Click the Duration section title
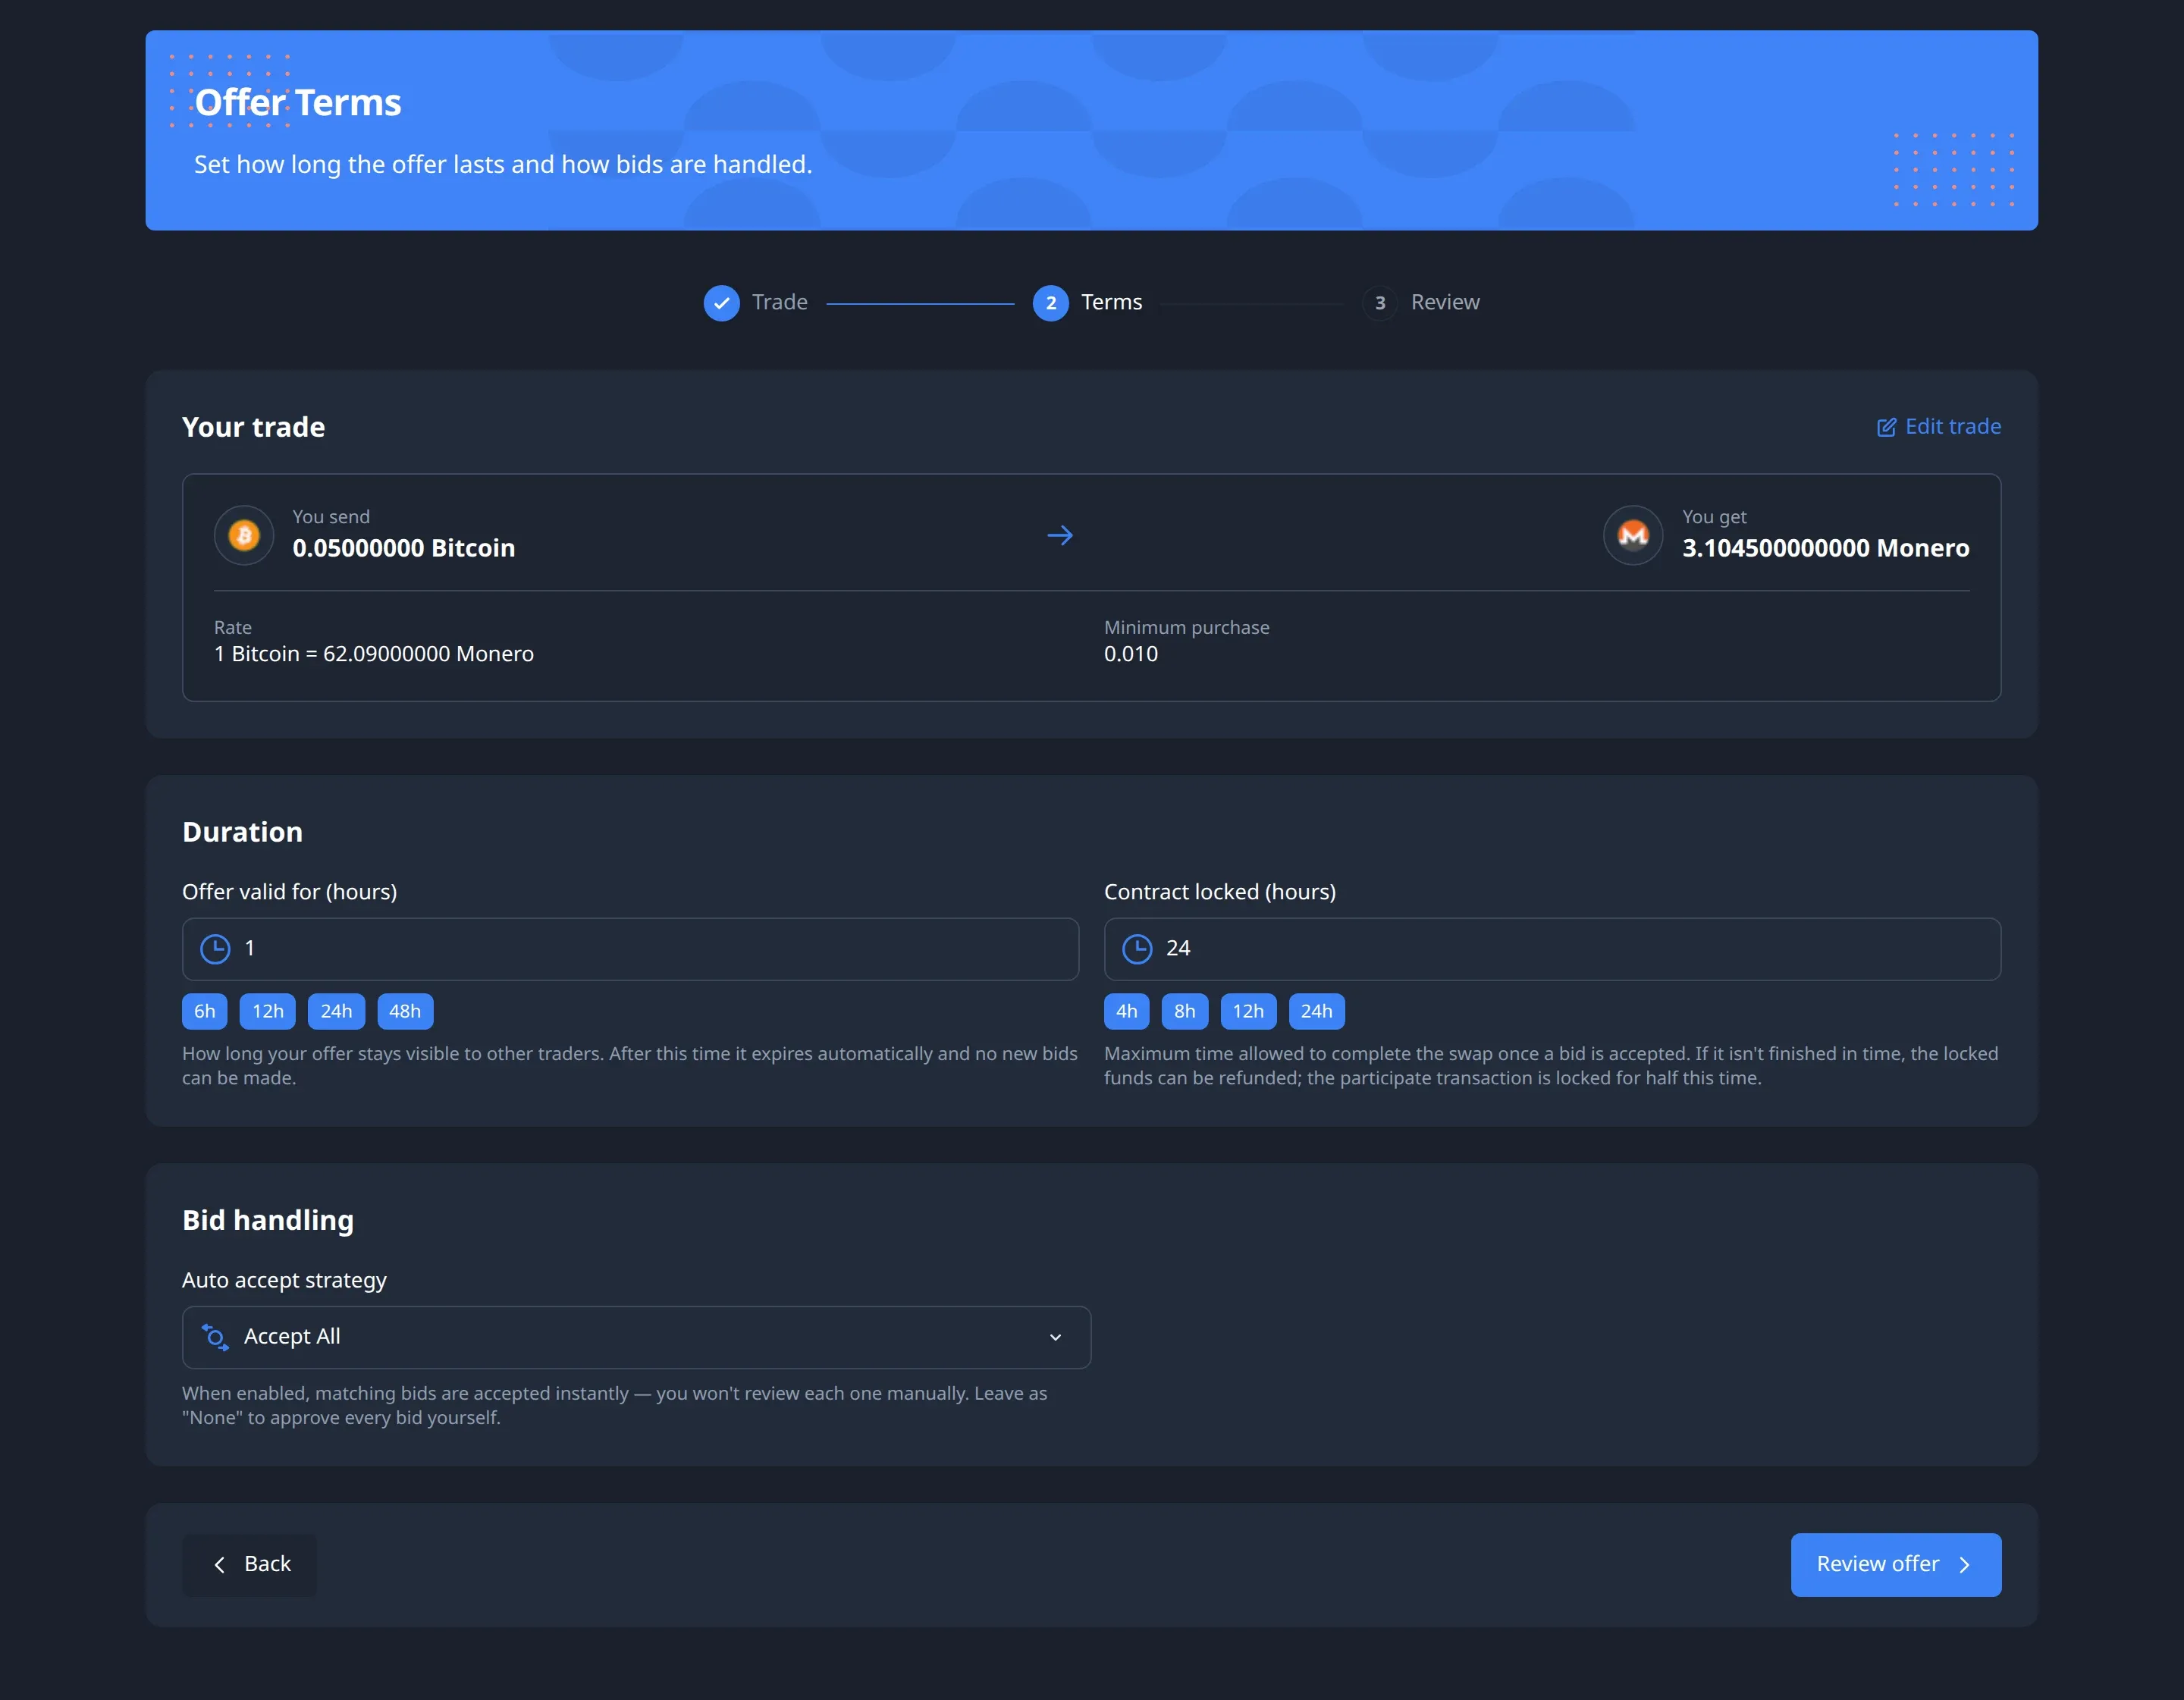The image size is (2184, 1700). [x=242, y=832]
